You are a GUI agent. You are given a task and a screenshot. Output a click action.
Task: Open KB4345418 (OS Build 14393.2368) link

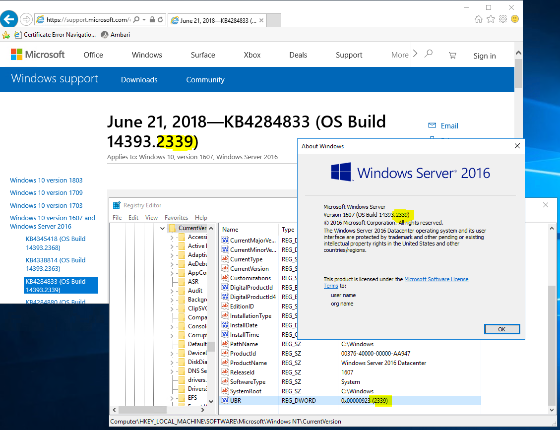click(x=56, y=243)
